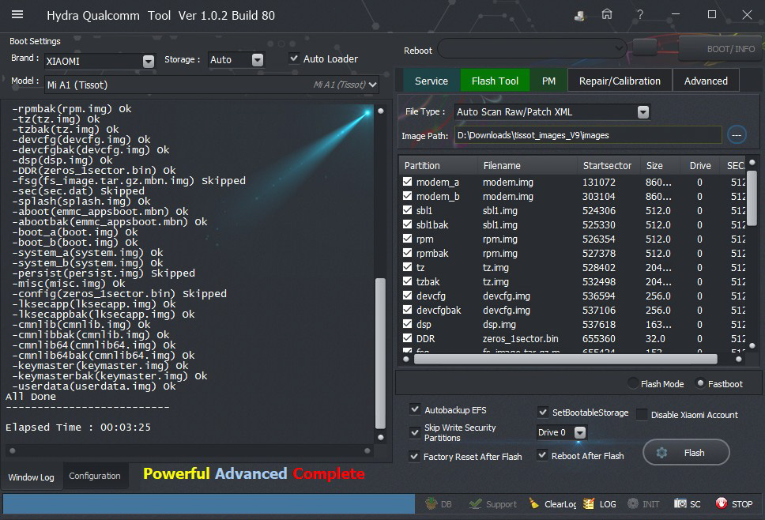Open the Advanced tab
The height and width of the screenshot is (520, 765).
(706, 81)
